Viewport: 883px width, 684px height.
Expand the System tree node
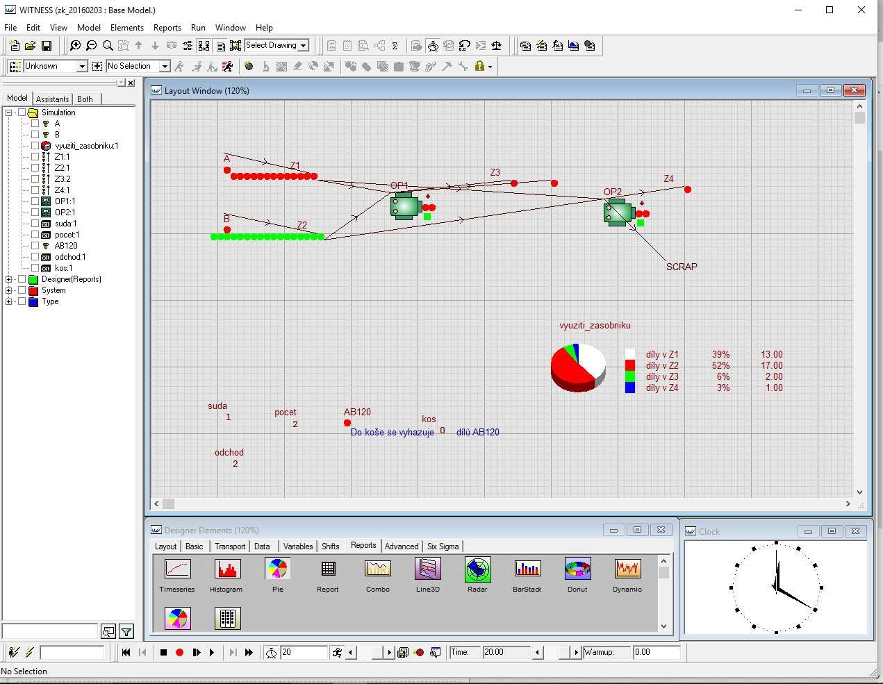pos(9,290)
